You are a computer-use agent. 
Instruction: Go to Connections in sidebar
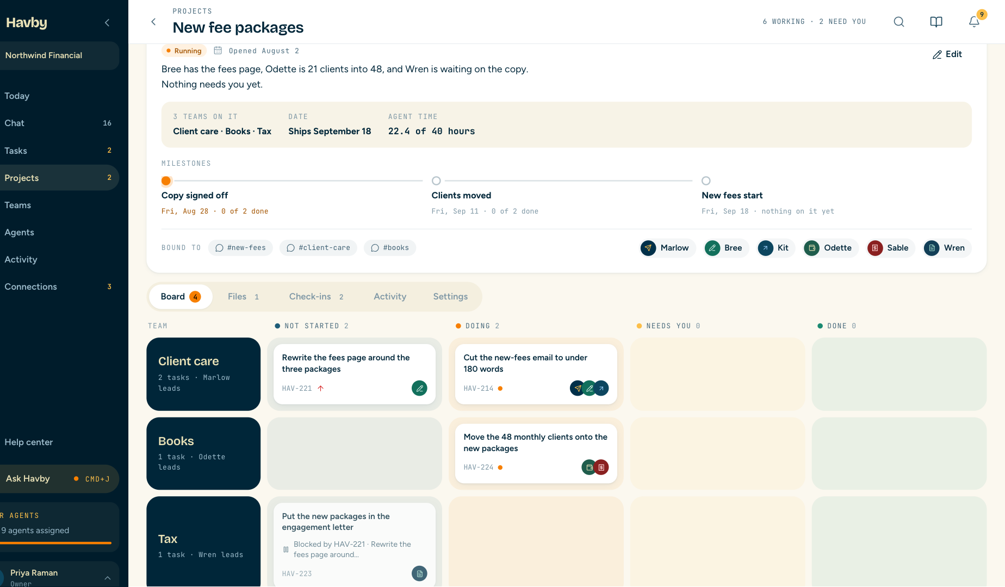59,287
